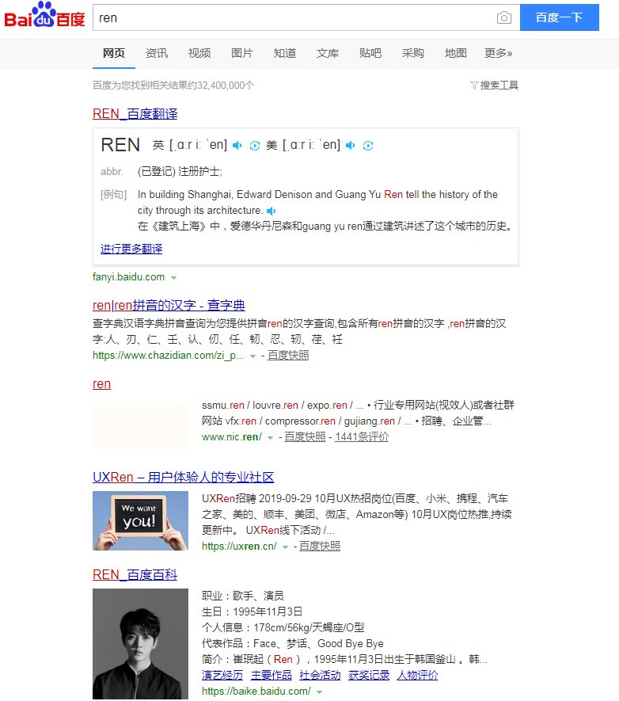Replay British pronunciation loop icon
The height and width of the screenshot is (701, 619).
(x=255, y=145)
